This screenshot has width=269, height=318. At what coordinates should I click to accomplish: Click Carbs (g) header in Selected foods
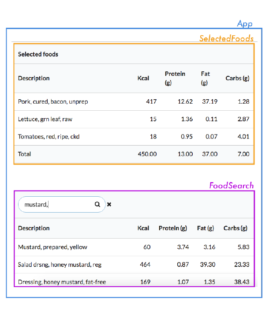tap(237, 78)
